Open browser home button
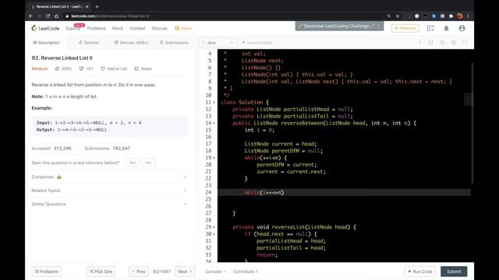 (x=56, y=16)
